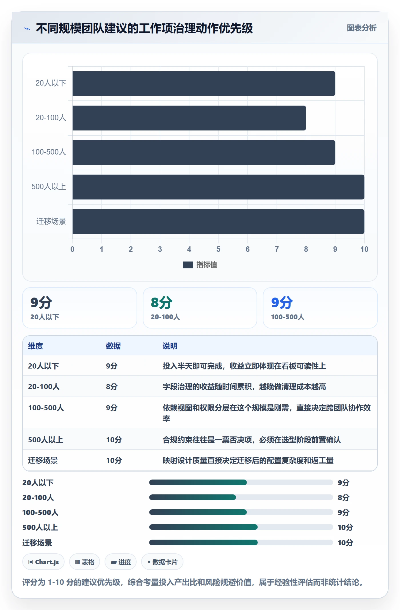Click the 8分 value in table row
The height and width of the screenshot is (610, 400).
[112, 387]
